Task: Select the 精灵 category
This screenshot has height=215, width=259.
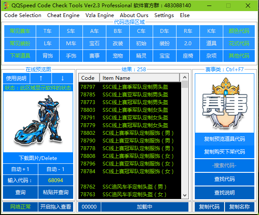Action: point(141,56)
